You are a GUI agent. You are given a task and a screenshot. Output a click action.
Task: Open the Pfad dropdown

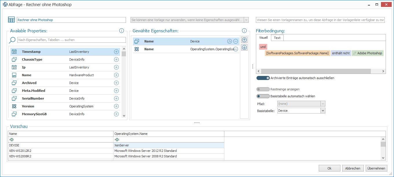click(x=323, y=104)
